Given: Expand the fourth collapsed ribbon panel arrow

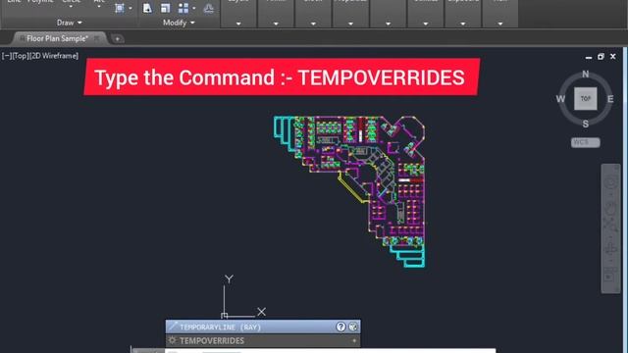Looking at the screenshot, I should click(350, 24).
